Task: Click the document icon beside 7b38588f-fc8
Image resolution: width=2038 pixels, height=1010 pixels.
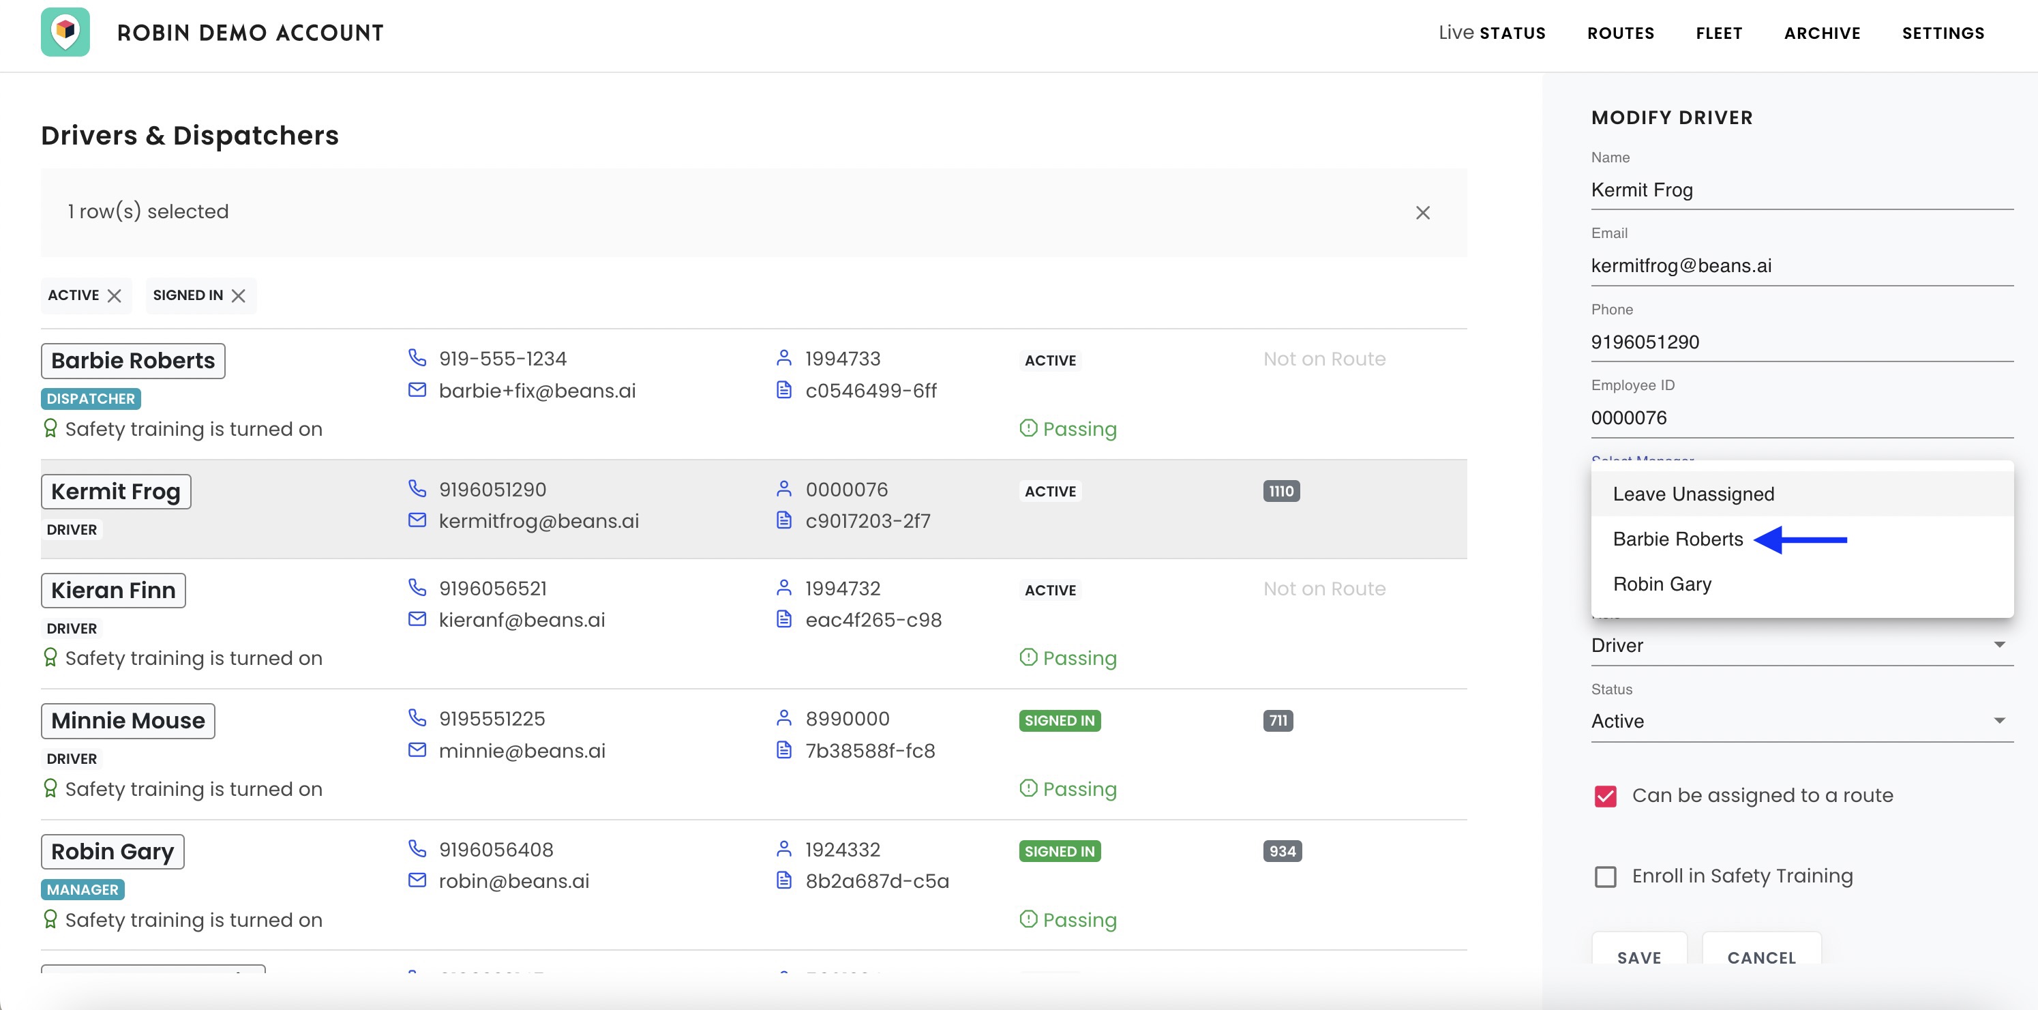Action: click(x=783, y=749)
